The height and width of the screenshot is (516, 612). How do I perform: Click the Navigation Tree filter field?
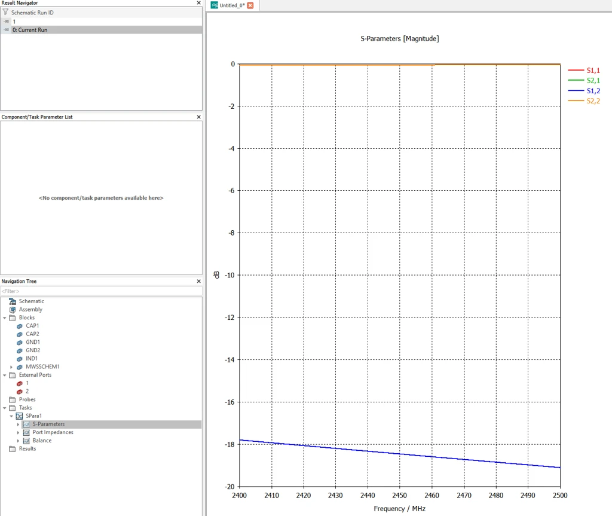pyautogui.click(x=101, y=291)
